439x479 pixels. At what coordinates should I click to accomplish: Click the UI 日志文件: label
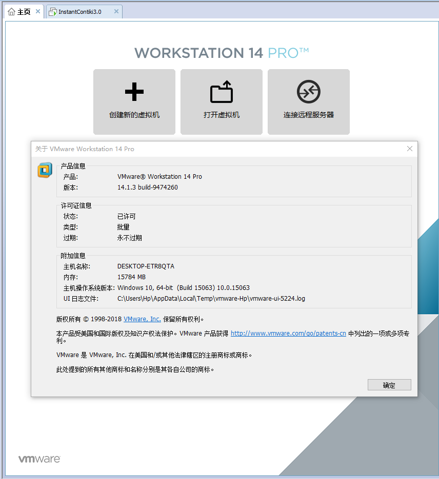point(81,299)
